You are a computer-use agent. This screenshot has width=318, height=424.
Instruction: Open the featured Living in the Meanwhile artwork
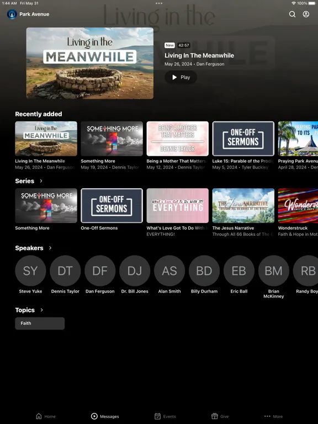pyautogui.click(x=90, y=63)
